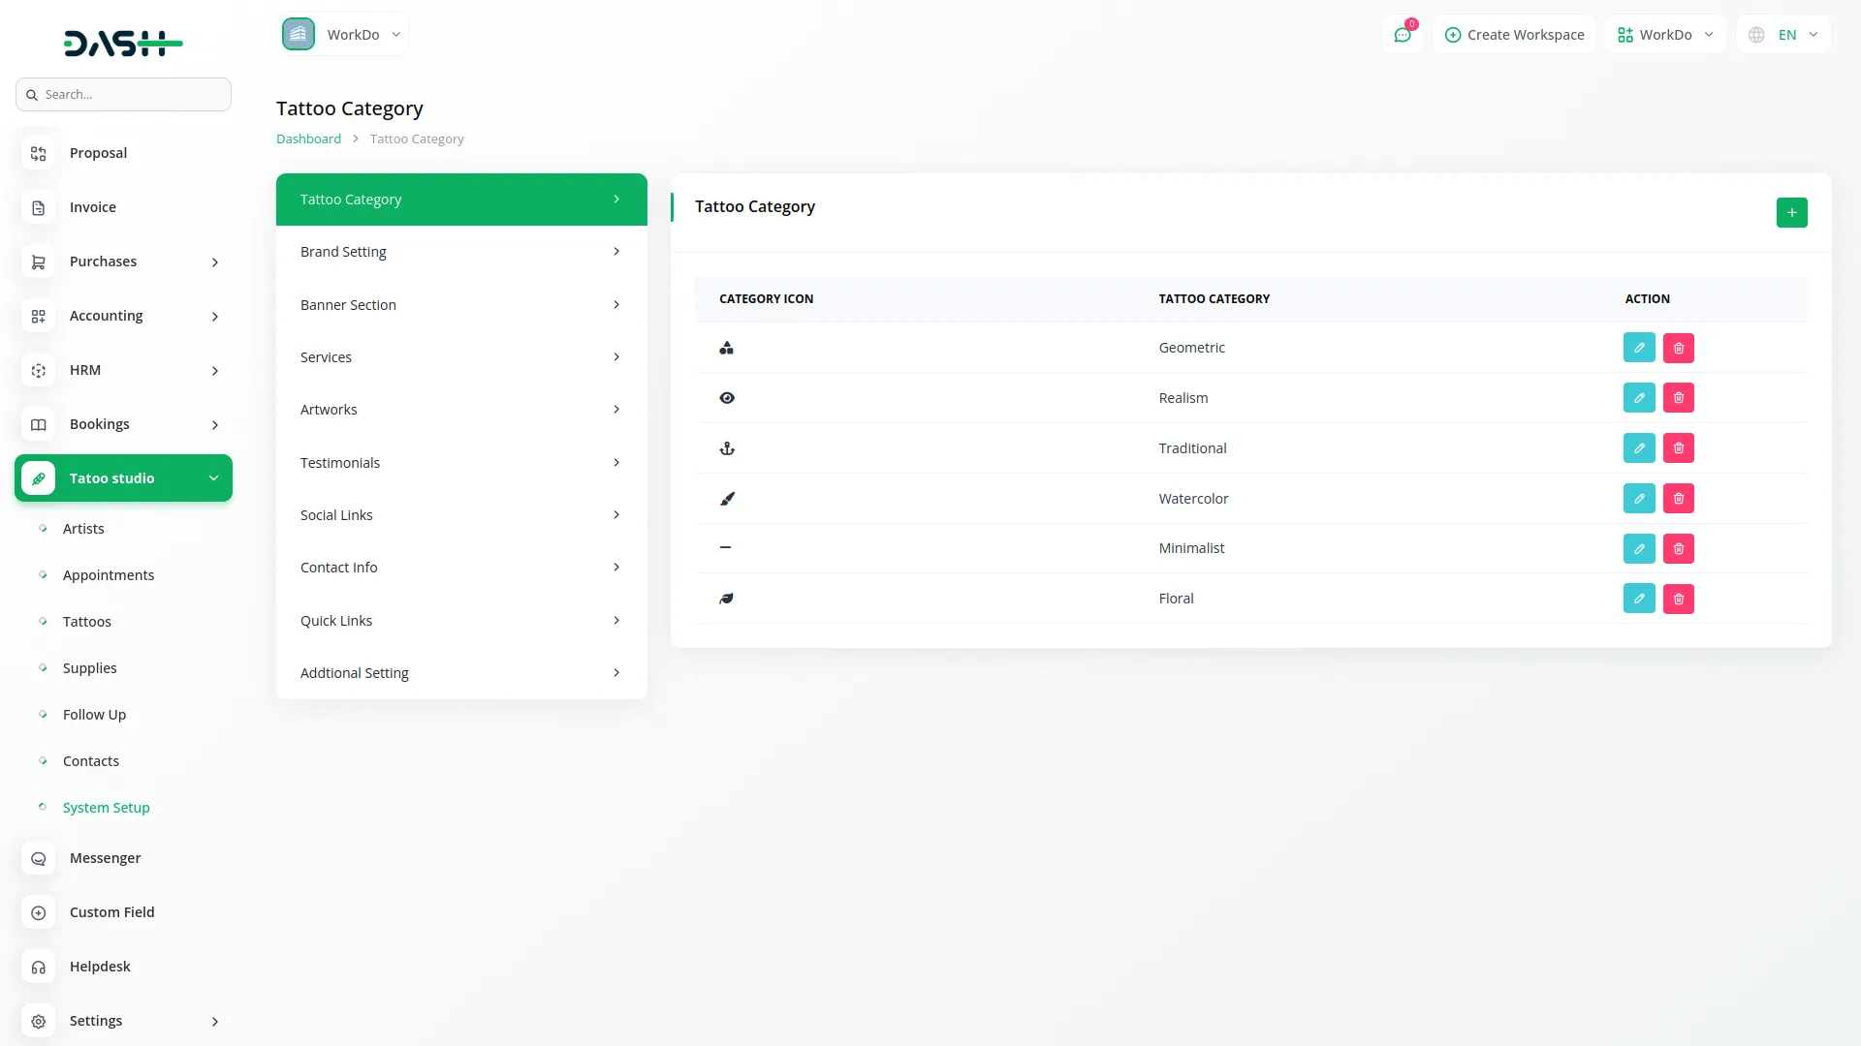The height and width of the screenshot is (1046, 1861).
Task: Open the chat messages icon
Action: (x=1402, y=35)
